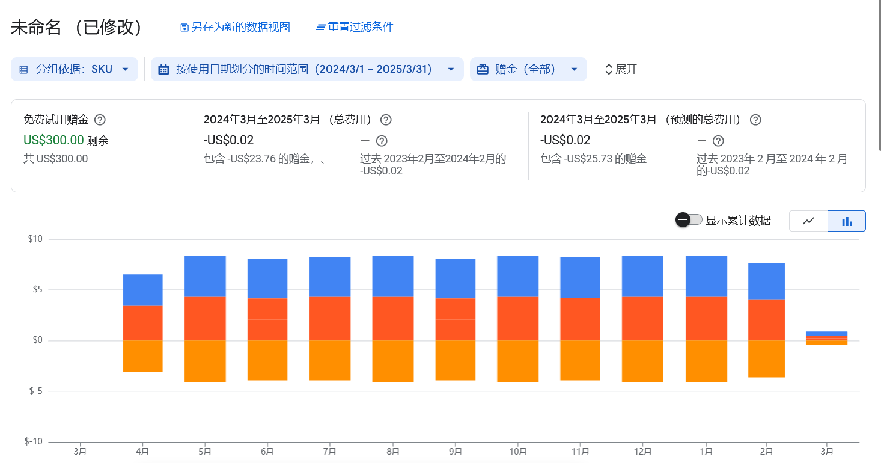The width and height of the screenshot is (881, 463).
Task: Click help icon next to 免费试用赠金
Action: tap(100, 120)
